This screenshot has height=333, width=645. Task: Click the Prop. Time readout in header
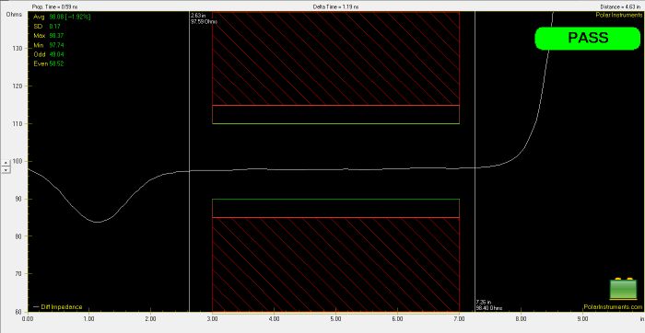[54, 7]
